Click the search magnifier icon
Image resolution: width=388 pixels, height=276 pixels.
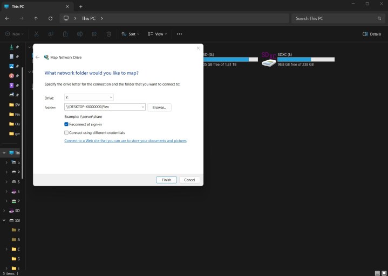click(x=379, y=18)
